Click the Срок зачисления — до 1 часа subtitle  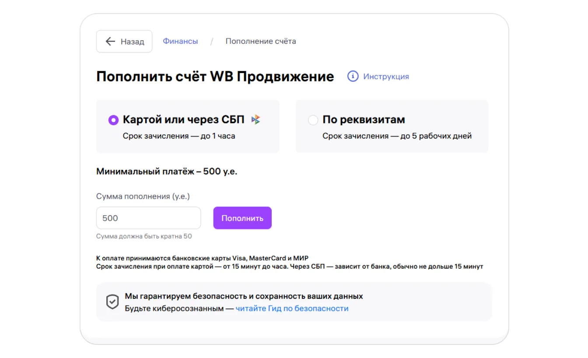click(x=179, y=136)
